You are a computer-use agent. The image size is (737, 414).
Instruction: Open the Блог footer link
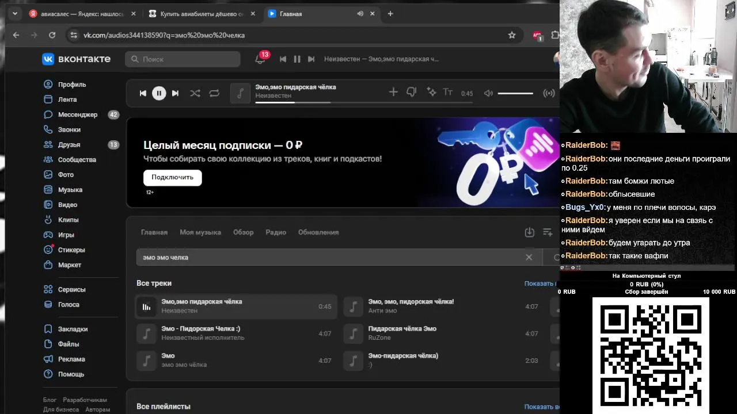50,400
